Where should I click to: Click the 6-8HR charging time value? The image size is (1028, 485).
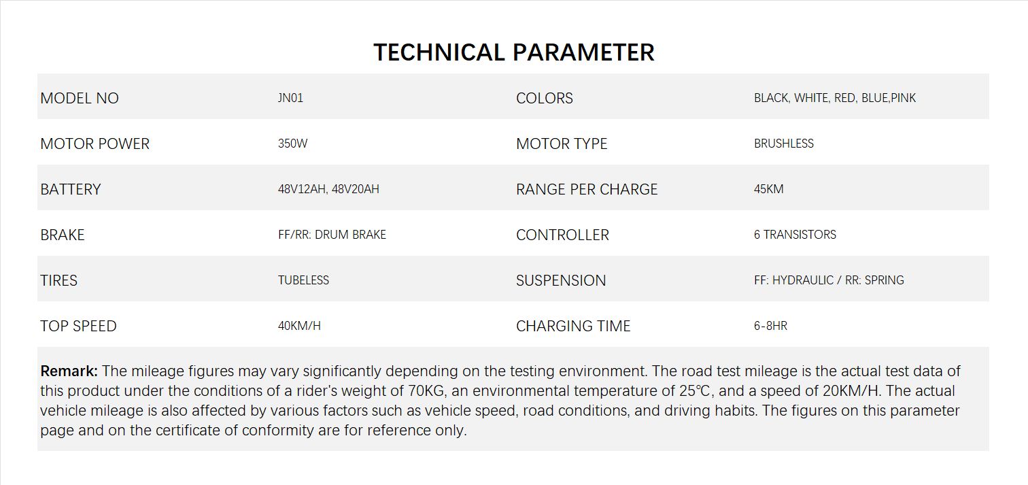pyautogui.click(x=770, y=326)
